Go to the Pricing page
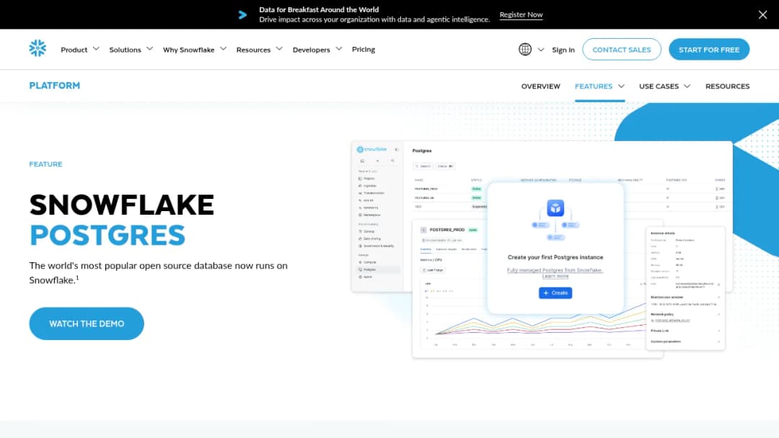Viewport: 779px width, 438px height. point(363,49)
